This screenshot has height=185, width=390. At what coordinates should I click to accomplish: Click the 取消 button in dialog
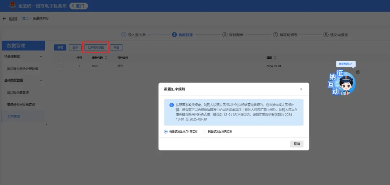(297, 144)
